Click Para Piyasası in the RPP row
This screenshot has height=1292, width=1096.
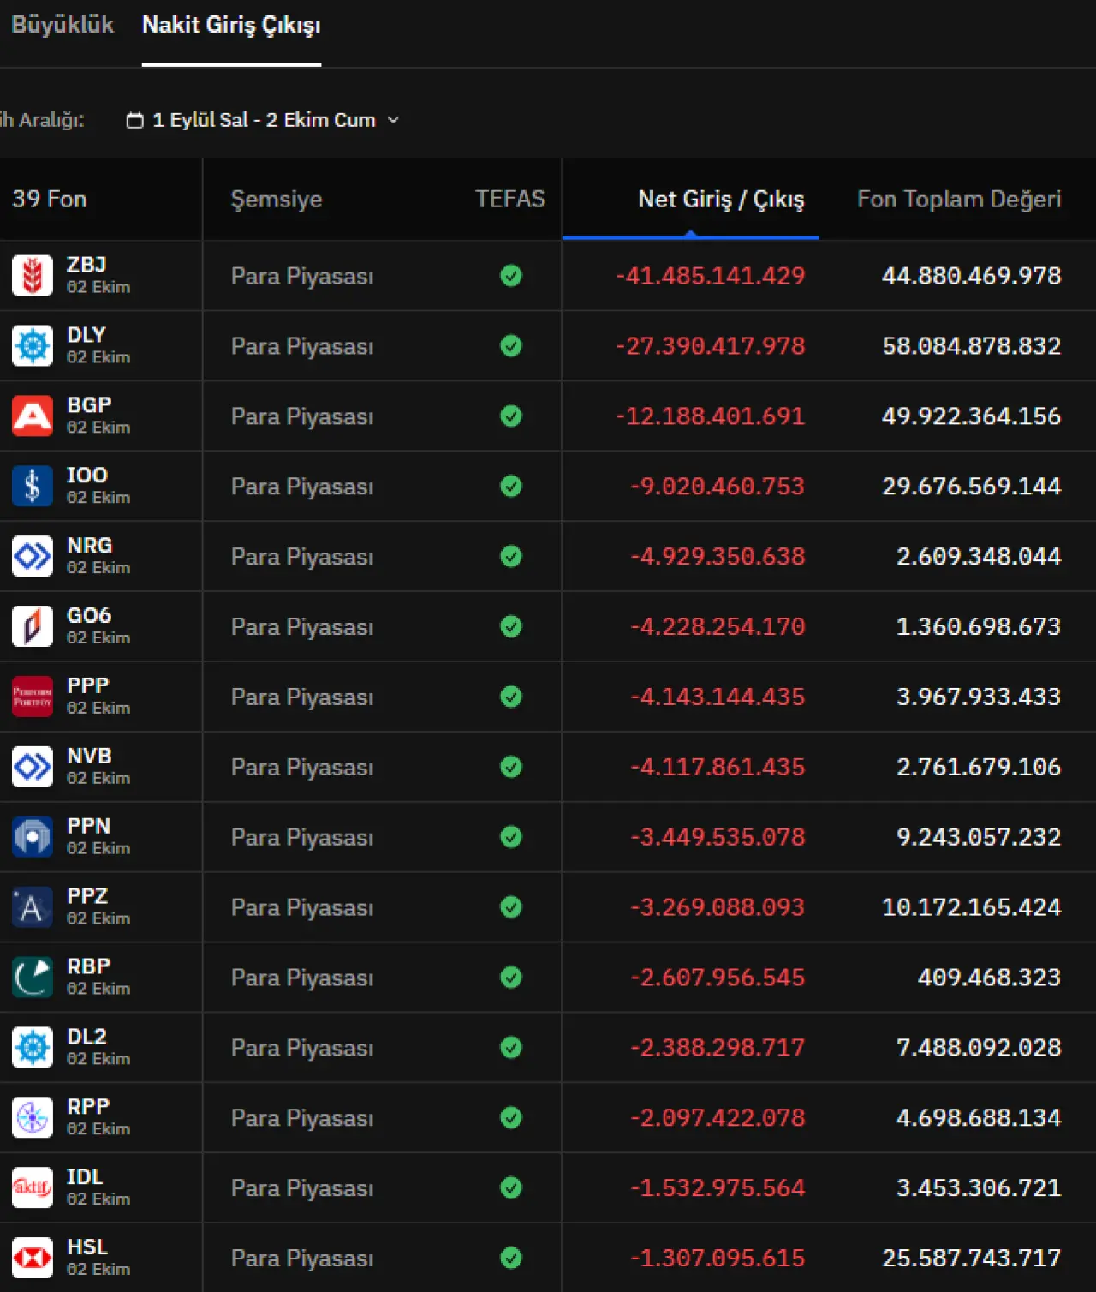[302, 1118]
